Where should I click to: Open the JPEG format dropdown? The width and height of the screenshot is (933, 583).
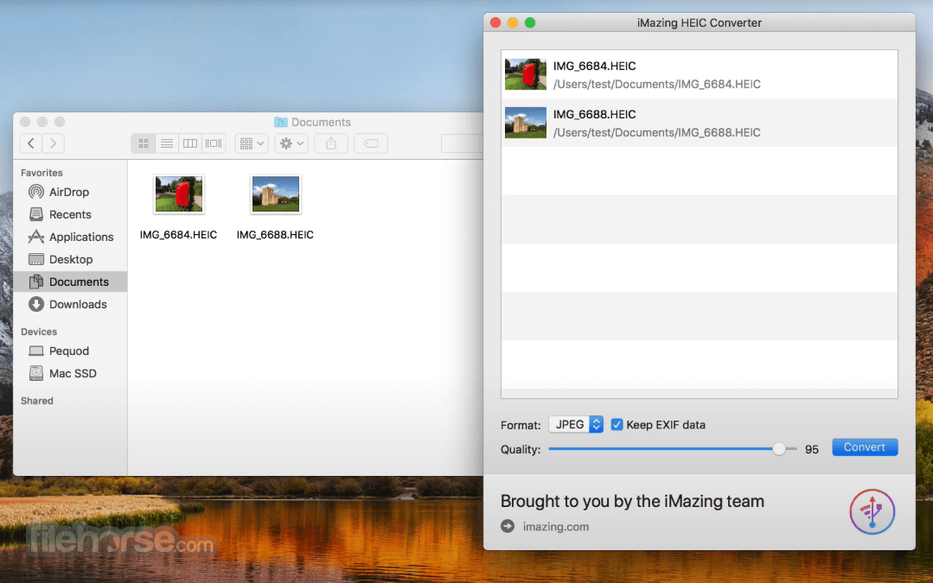[x=576, y=424]
